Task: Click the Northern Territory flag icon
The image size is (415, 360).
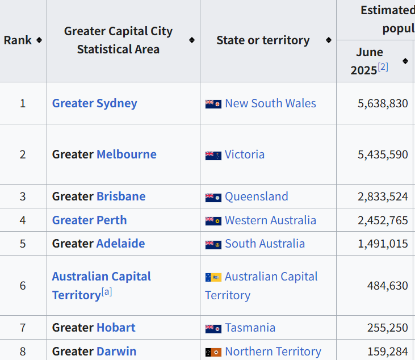Action: (213, 352)
